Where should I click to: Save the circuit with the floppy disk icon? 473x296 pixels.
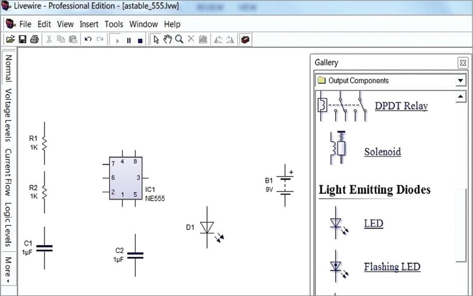tap(22, 40)
